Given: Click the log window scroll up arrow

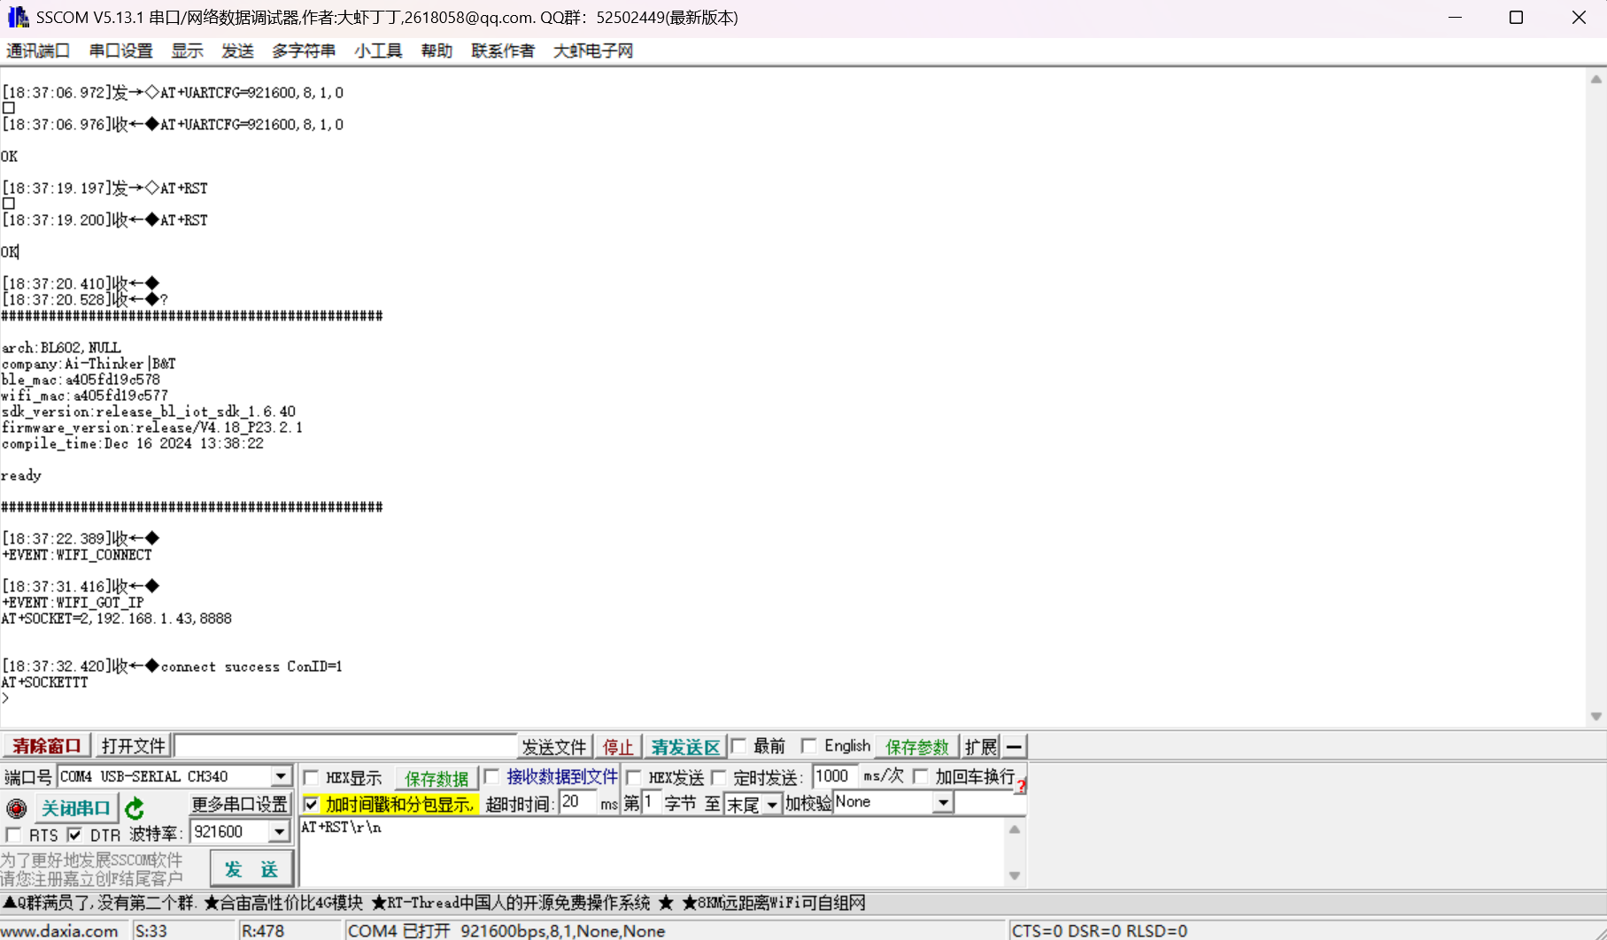Looking at the screenshot, I should click(1595, 80).
